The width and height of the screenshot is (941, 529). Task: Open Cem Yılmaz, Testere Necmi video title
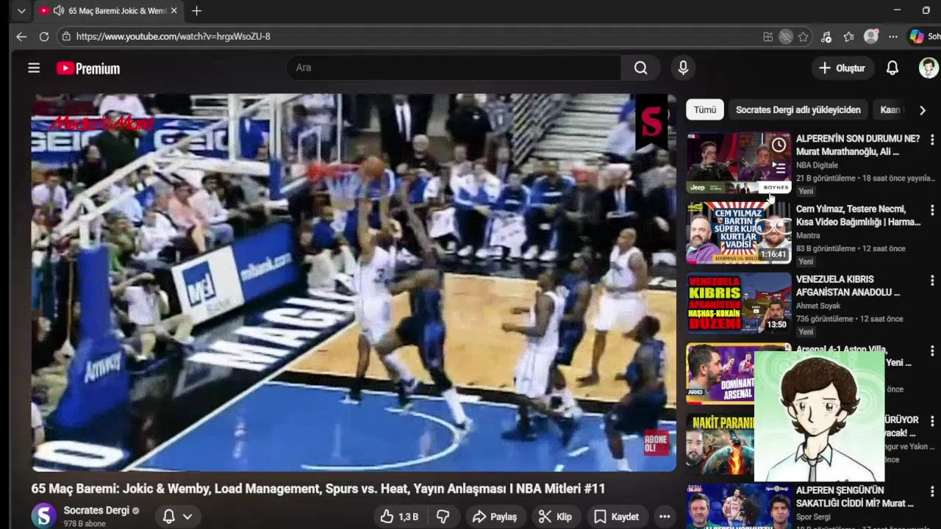(x=858, y=215)
